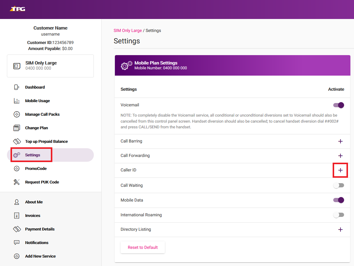Click the Mobile Usage bar-chart icon
354x266 pixels.
pyautogui.click(x=17, y=101)
